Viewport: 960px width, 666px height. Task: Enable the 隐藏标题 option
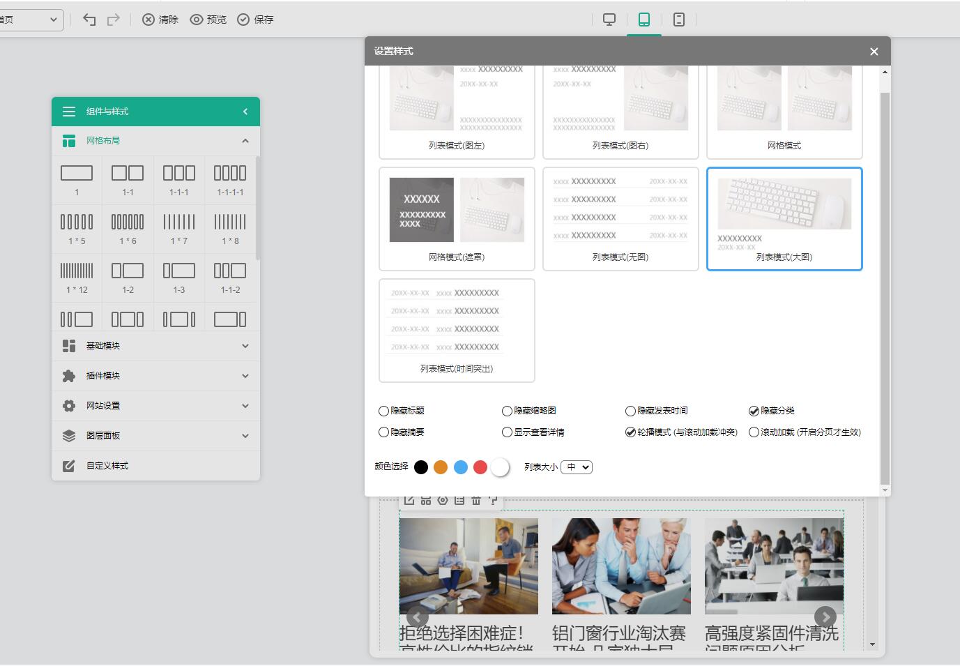click(x=383, y=411)
